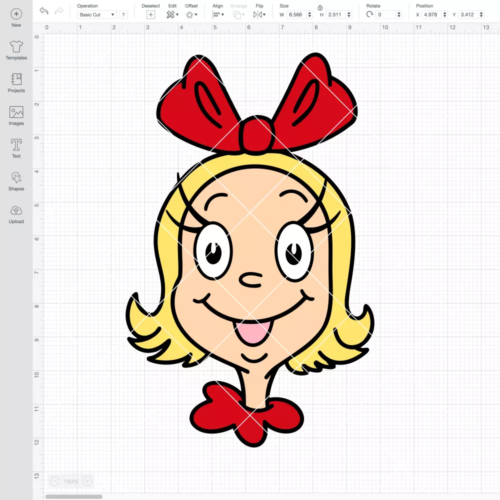Click the 100% zoom level label
This screenshot has height=500, width=500.
point(71,481)
